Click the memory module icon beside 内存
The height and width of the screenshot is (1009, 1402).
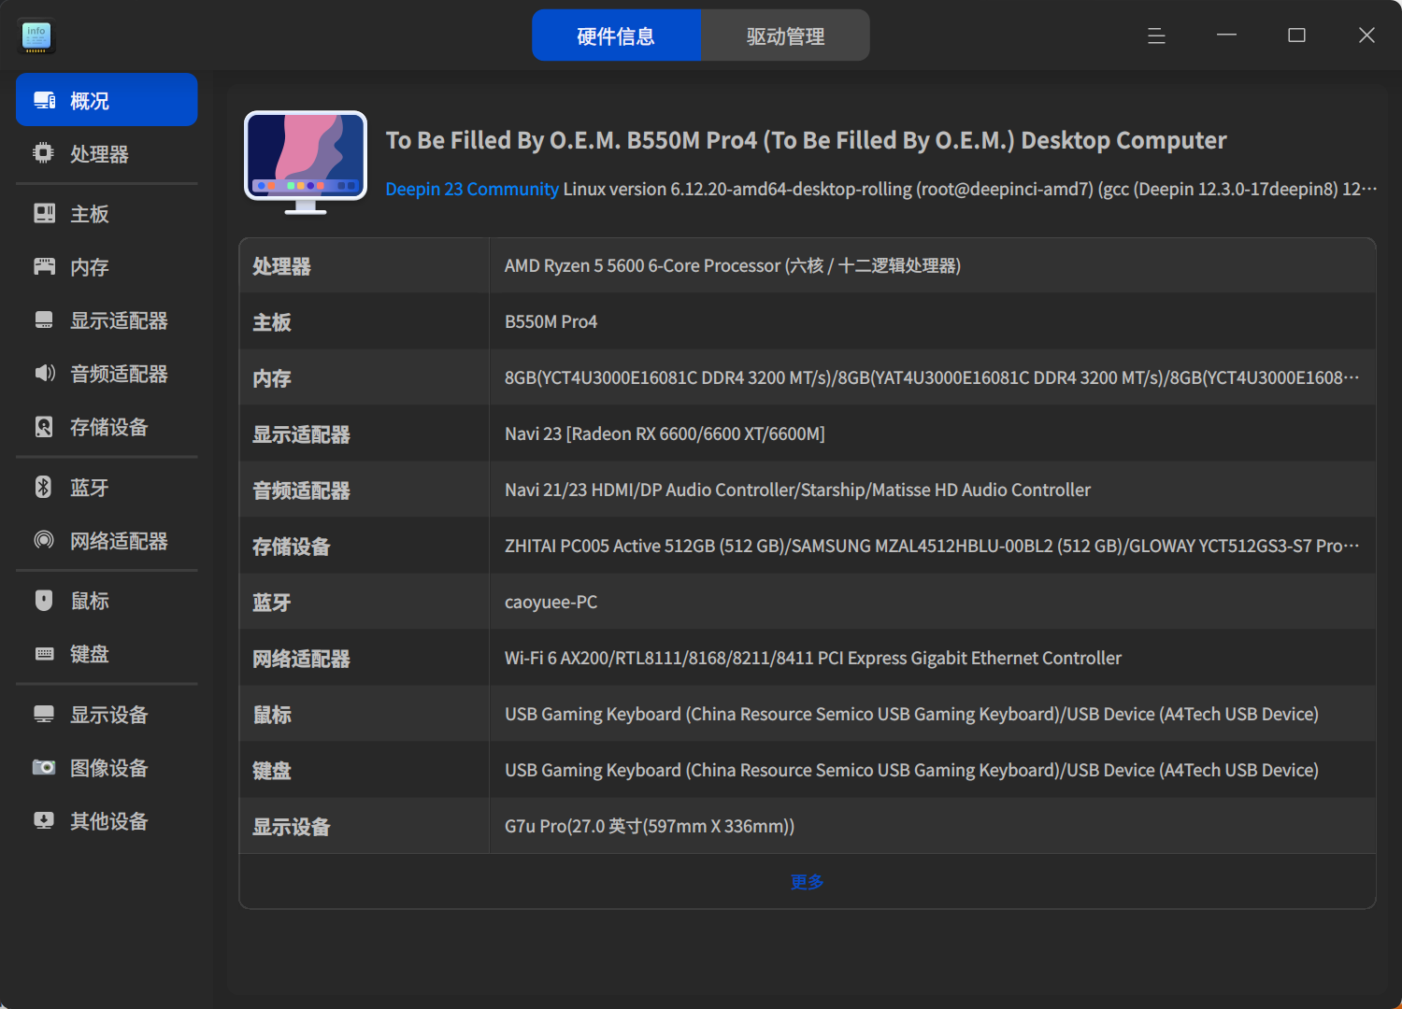tap(44, 266)
